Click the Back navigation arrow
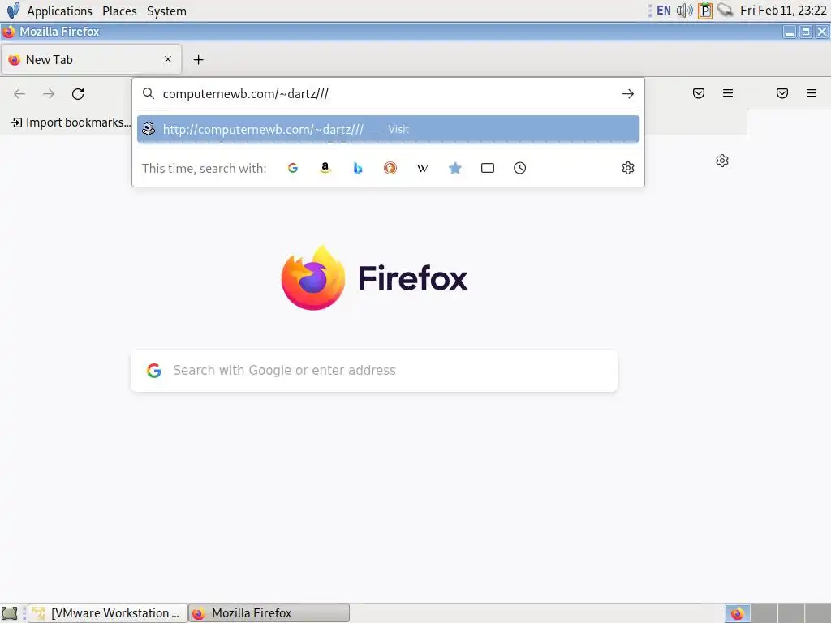 coord(19,94)
